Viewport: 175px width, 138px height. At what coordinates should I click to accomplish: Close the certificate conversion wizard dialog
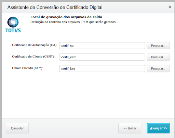coord(170,7)
